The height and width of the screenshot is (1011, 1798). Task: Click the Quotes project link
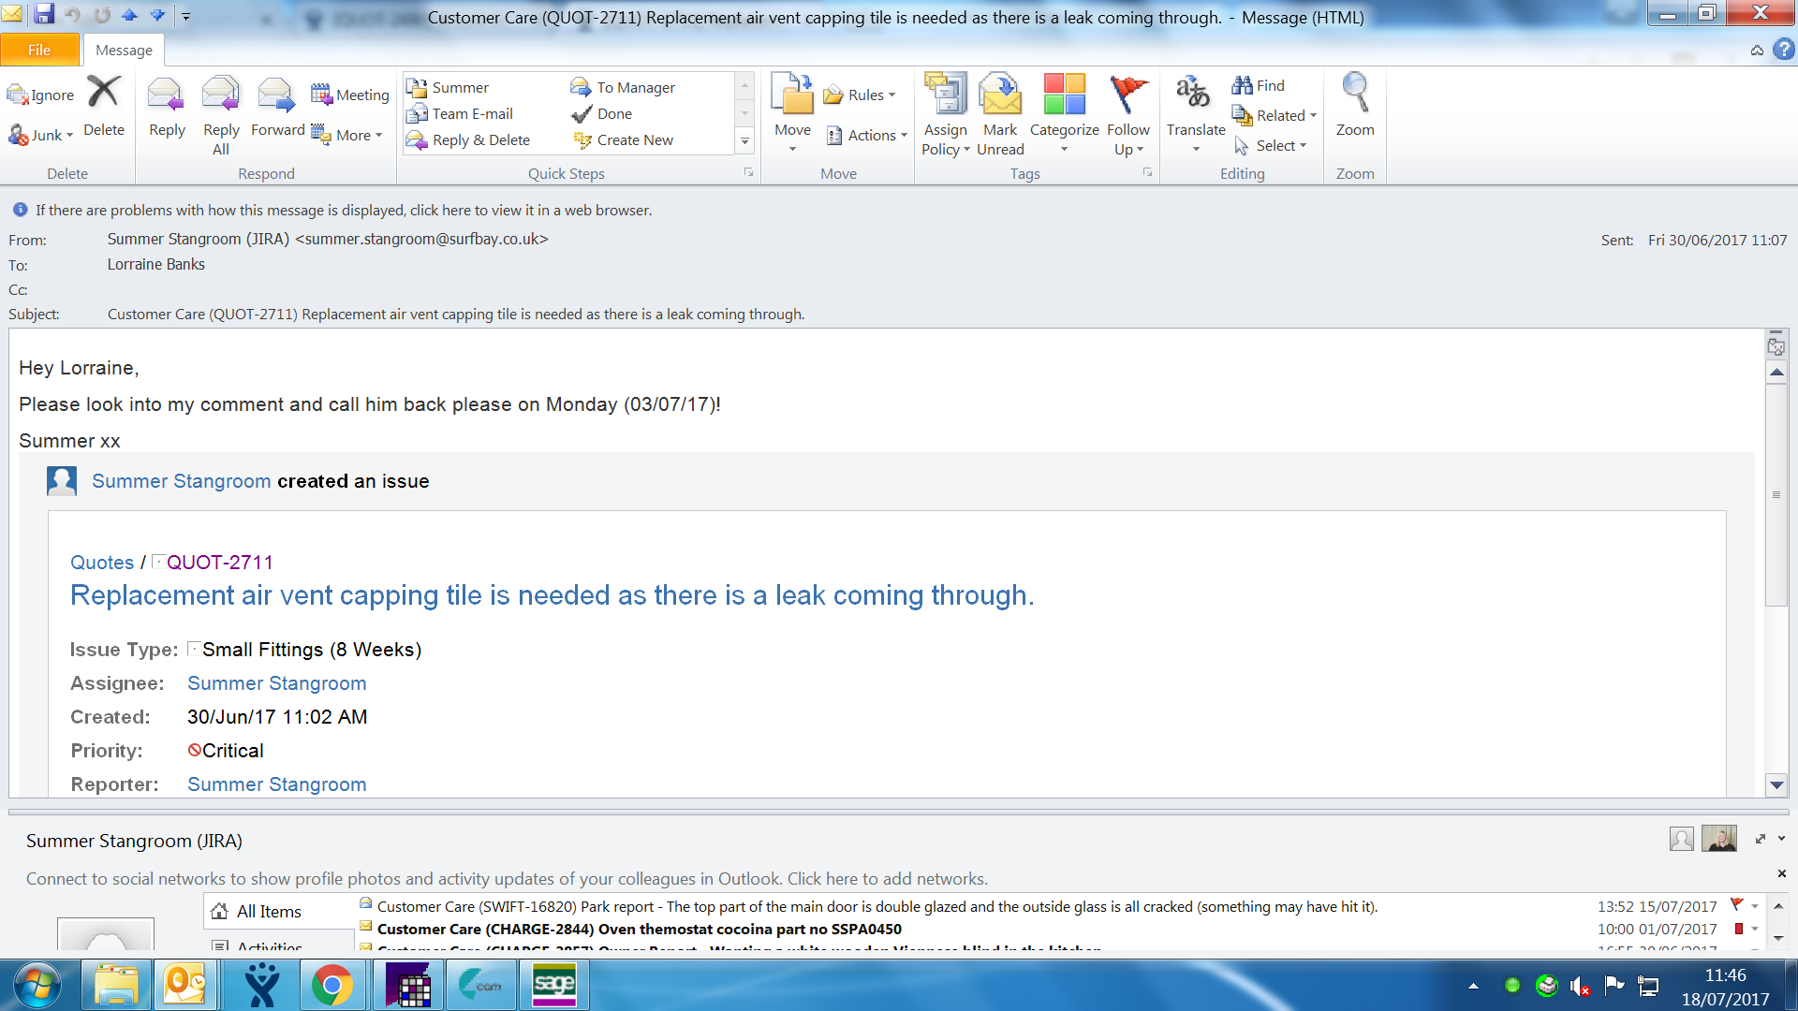point(102,563)
